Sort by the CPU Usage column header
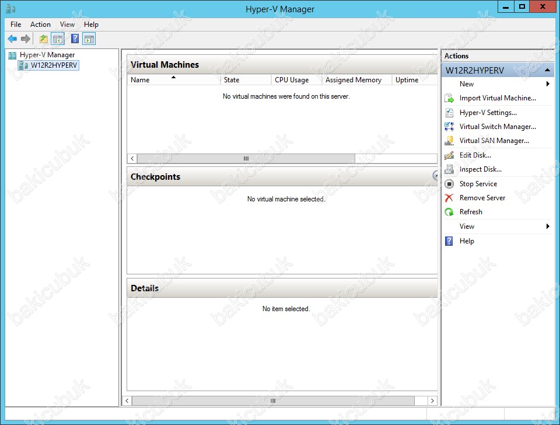The width and height of the screenshot is (560, 425). coord(296,80)
